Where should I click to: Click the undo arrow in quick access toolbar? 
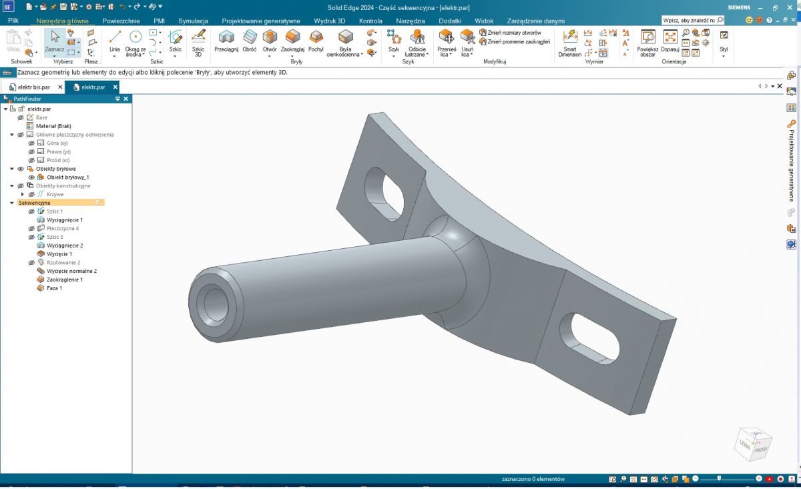point(121,7)
